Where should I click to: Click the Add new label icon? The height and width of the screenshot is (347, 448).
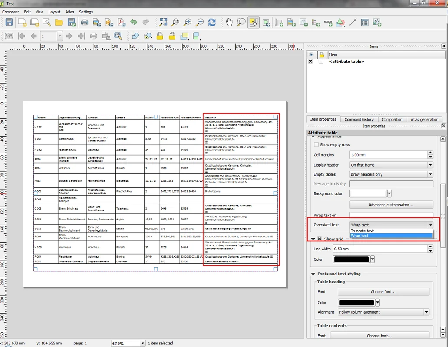pyautogui.click(x=304, y=22)
